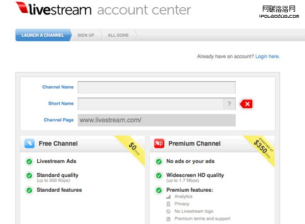
Task: Select the 'up to 500 Kbps' note
Action: point(53,181)
